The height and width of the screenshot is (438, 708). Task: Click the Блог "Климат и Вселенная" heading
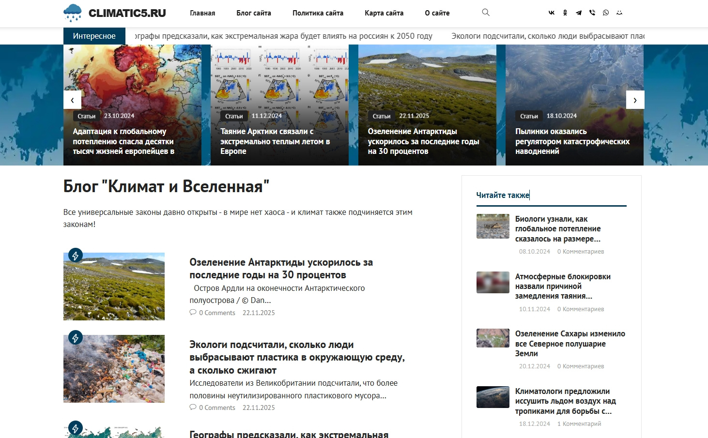[x=166, y=186]
